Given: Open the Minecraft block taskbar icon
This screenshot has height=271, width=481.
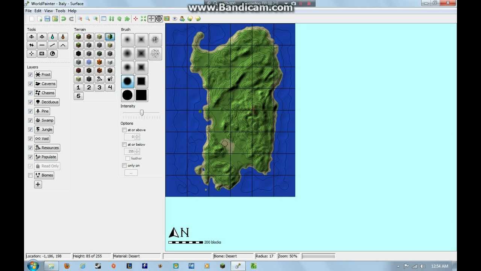Looking at the screenshot, I should pos(222,266).
